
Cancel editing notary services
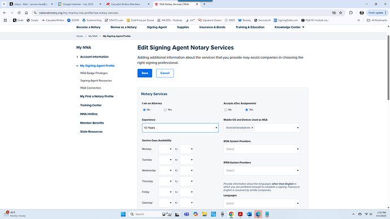[165, 73]
